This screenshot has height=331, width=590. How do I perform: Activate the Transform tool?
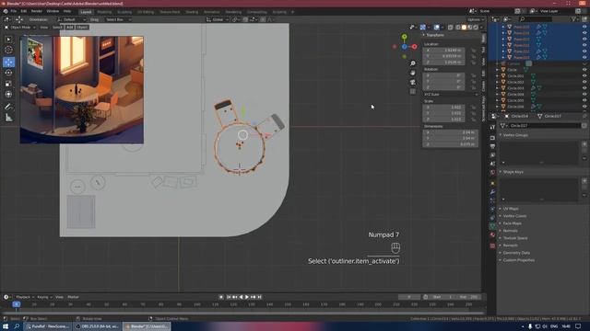point(8,94)
